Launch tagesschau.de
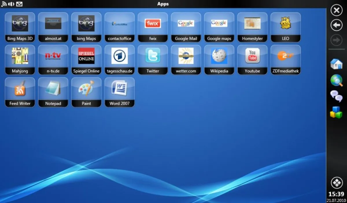This screenshot has width=347, height=203. point(119,60)
